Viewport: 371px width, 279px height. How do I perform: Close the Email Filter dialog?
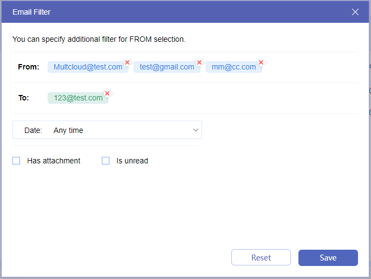pos(355,12)
